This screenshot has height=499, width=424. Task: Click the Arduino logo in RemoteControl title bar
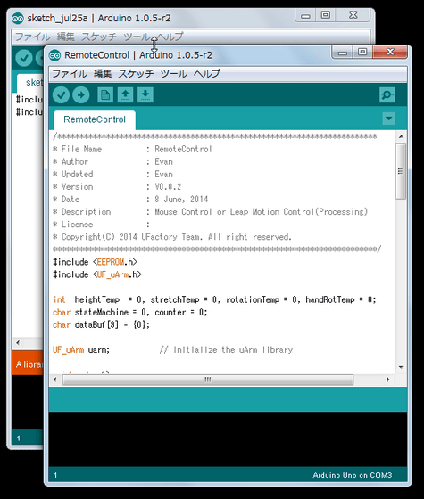[x=54, y=55]
